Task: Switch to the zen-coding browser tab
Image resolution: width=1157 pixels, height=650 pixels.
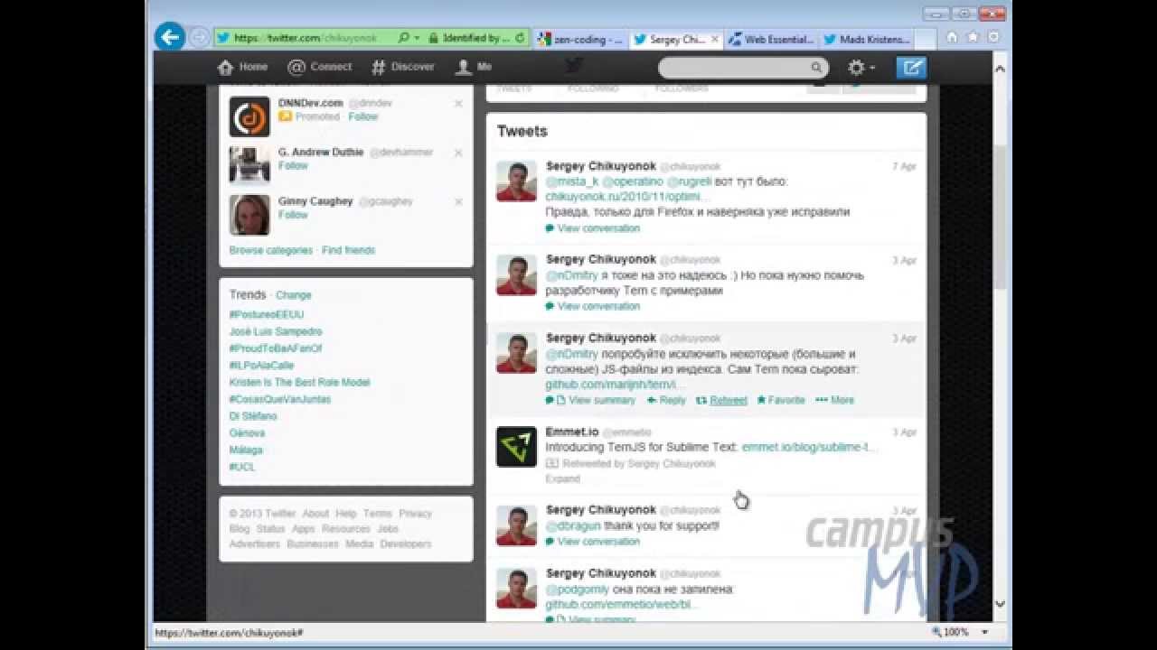Action: point(579,40)
